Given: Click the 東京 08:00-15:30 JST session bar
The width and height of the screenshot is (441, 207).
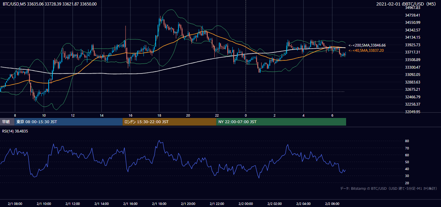Looking at the screenshot, I should (x=68, y=122).
